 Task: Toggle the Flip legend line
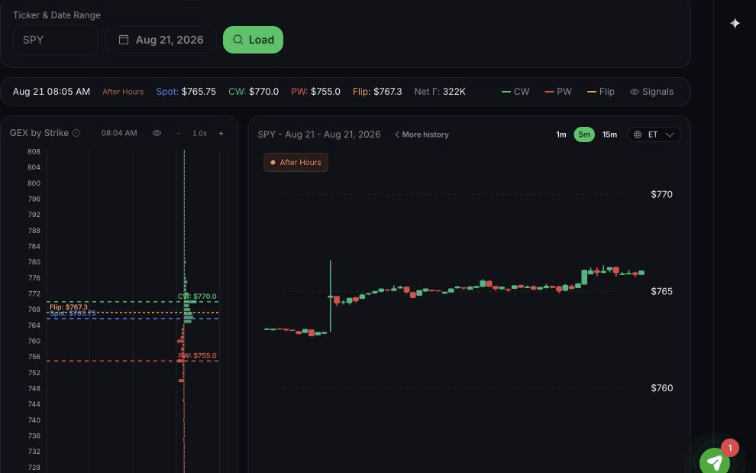click(601, 92)
